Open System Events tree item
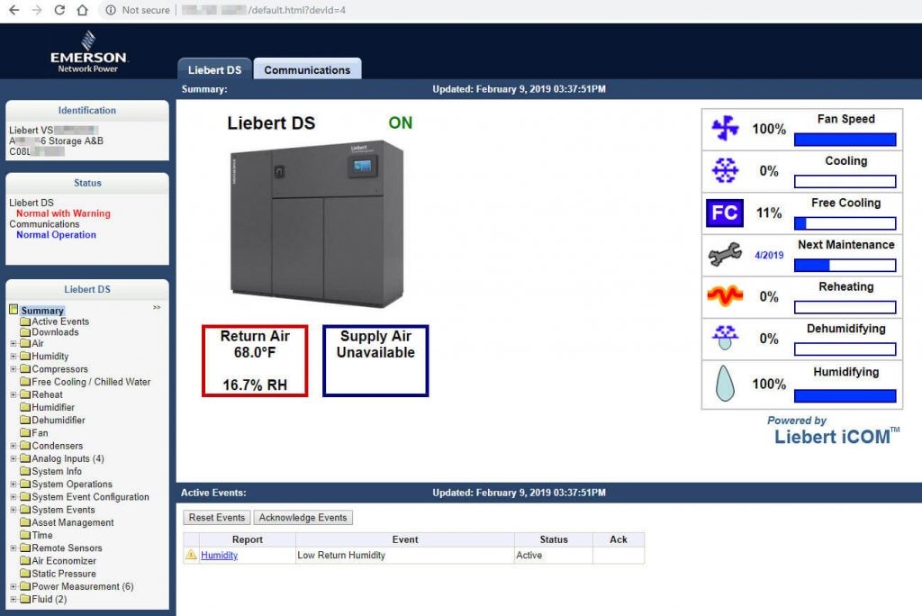Image resolution: width=922 pixels, height=616 pixels. tap(63, 510)
